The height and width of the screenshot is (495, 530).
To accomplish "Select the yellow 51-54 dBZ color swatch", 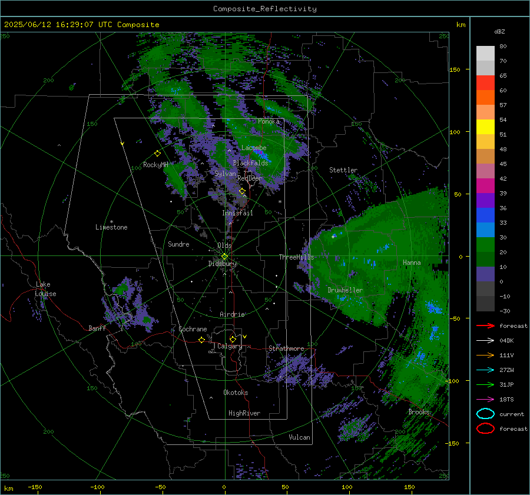I will tap(485, 127).
